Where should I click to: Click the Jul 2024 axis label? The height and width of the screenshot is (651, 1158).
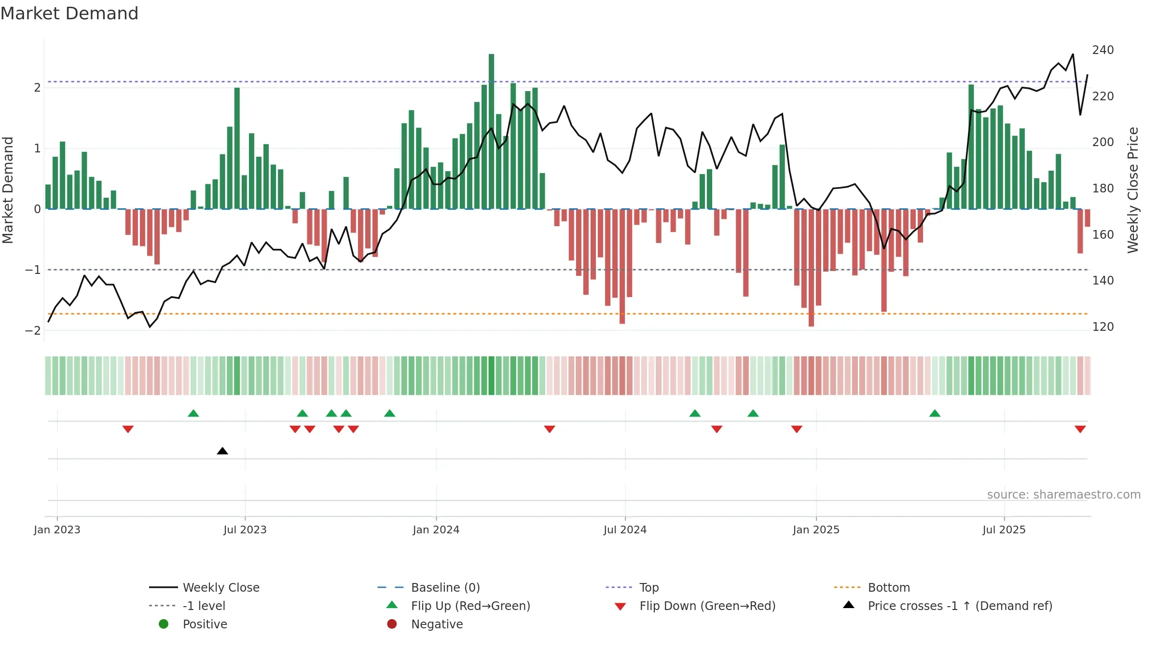tap(625, 529)
